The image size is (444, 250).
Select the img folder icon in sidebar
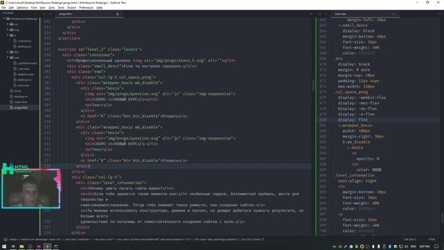click(12, 30)
